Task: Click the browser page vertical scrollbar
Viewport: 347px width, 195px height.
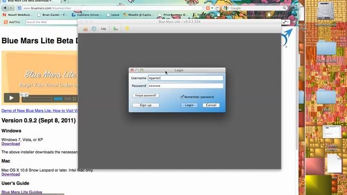Action: (297, 88)
